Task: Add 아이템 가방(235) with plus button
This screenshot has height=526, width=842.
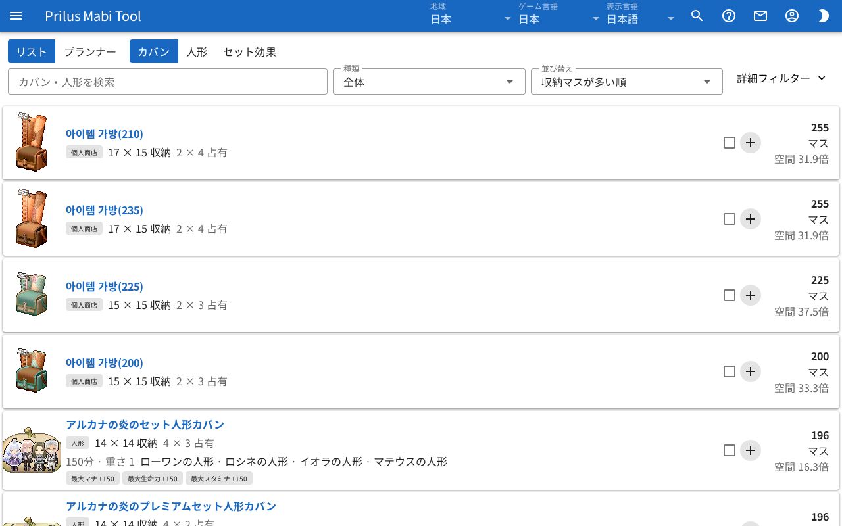Action: pyautogui.click(x=751, y=219)
